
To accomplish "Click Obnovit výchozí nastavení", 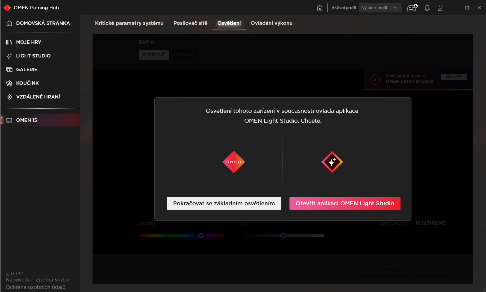I will tap(311, 269).
